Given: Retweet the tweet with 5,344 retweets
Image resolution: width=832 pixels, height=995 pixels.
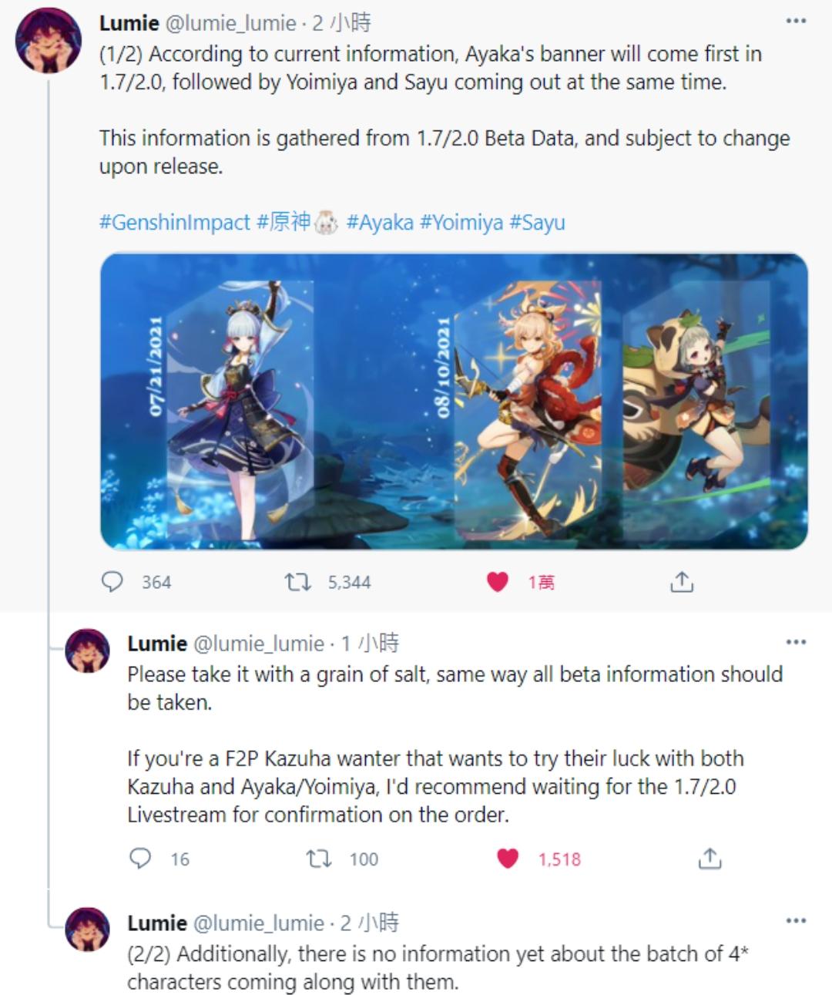Looking at the screenshot, I should [297, 582].
